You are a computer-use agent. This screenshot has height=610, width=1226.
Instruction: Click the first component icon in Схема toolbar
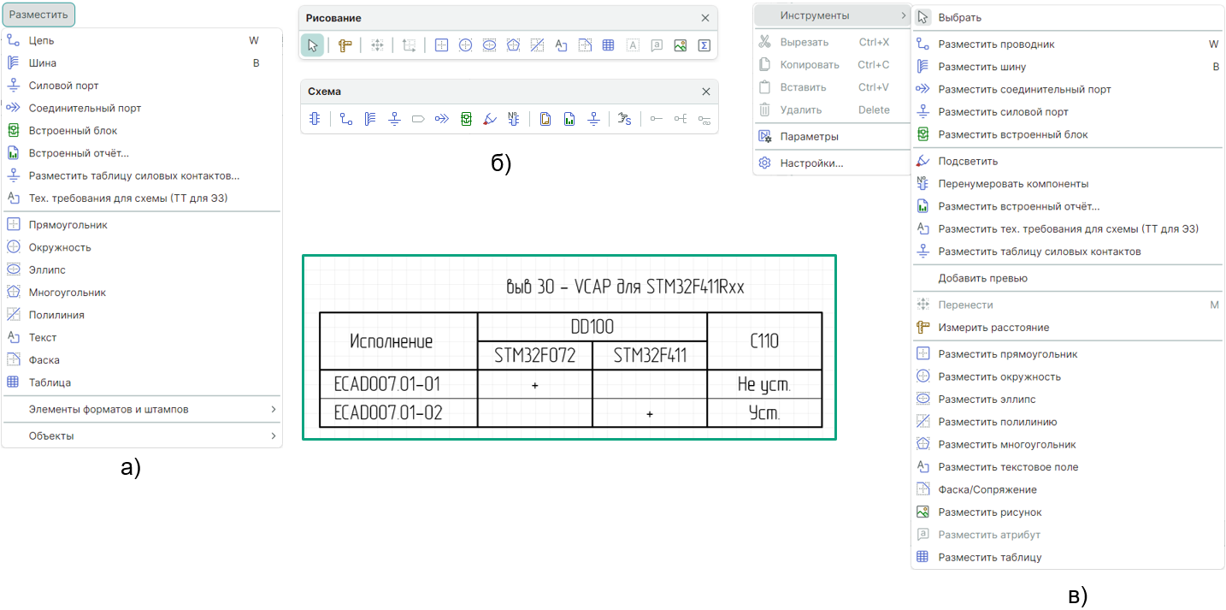(x=315, y=120)
